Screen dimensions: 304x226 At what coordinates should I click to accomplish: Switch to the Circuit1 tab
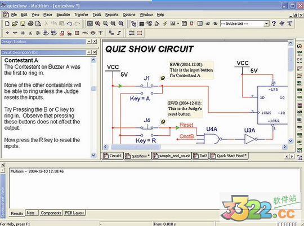pyautogui.click(x=113, y=156)
